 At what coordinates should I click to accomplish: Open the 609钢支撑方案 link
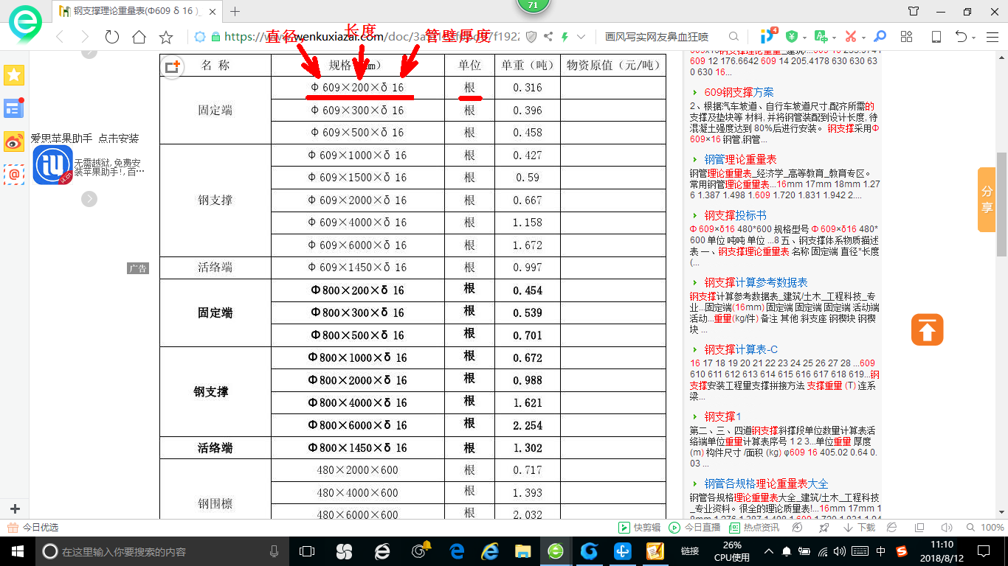pyautogui.click(x=739, y=92)
